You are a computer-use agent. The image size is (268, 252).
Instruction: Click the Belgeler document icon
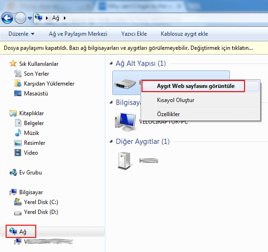pyautogui.click(x=18, y=123)
